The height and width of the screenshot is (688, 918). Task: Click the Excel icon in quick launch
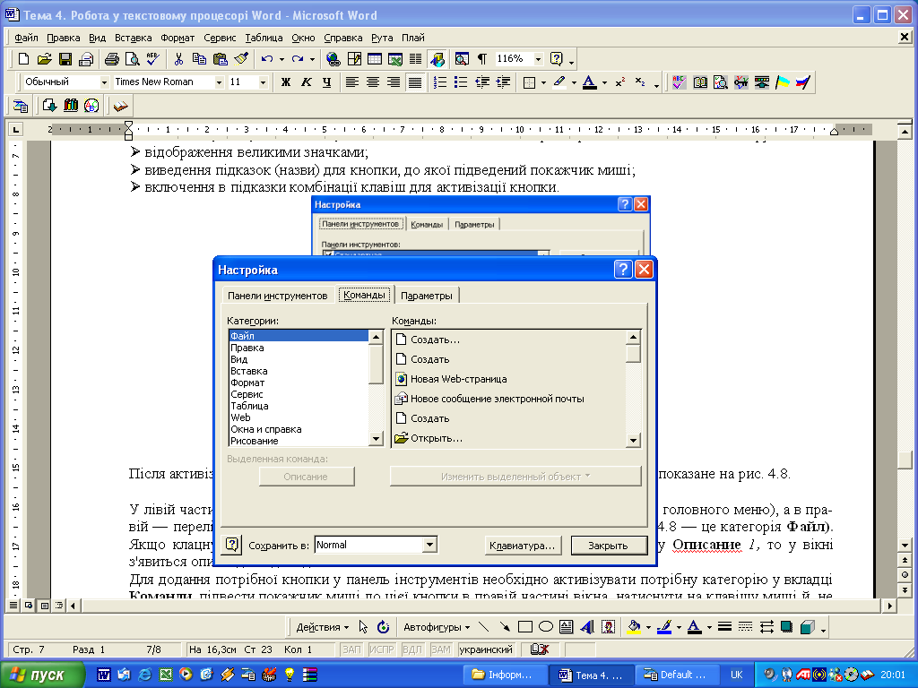[166, 675]
